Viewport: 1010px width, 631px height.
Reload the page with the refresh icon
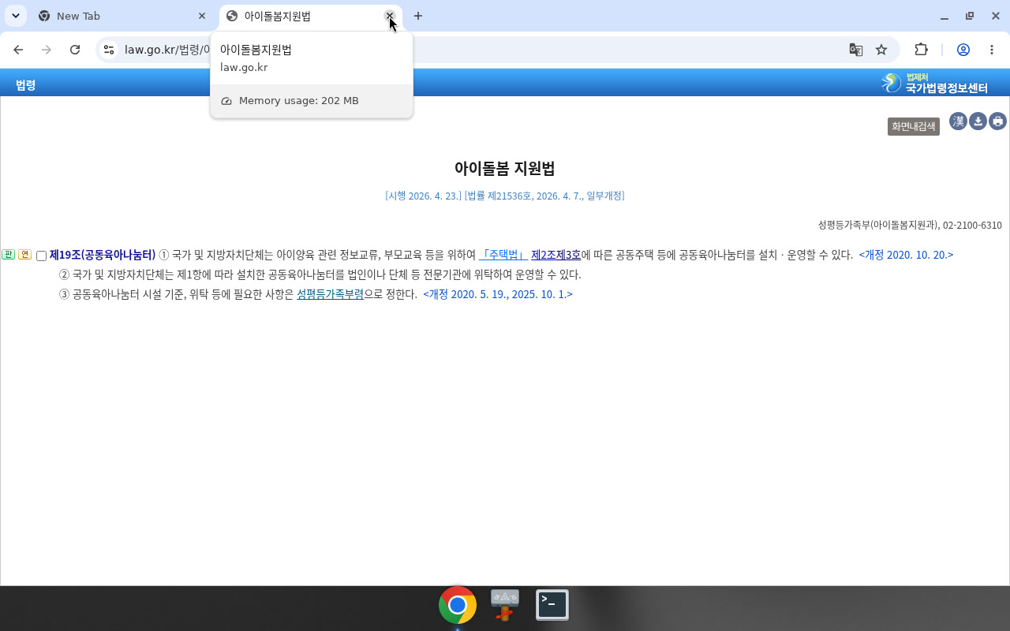pyautogui.click(x=75, y=50)
